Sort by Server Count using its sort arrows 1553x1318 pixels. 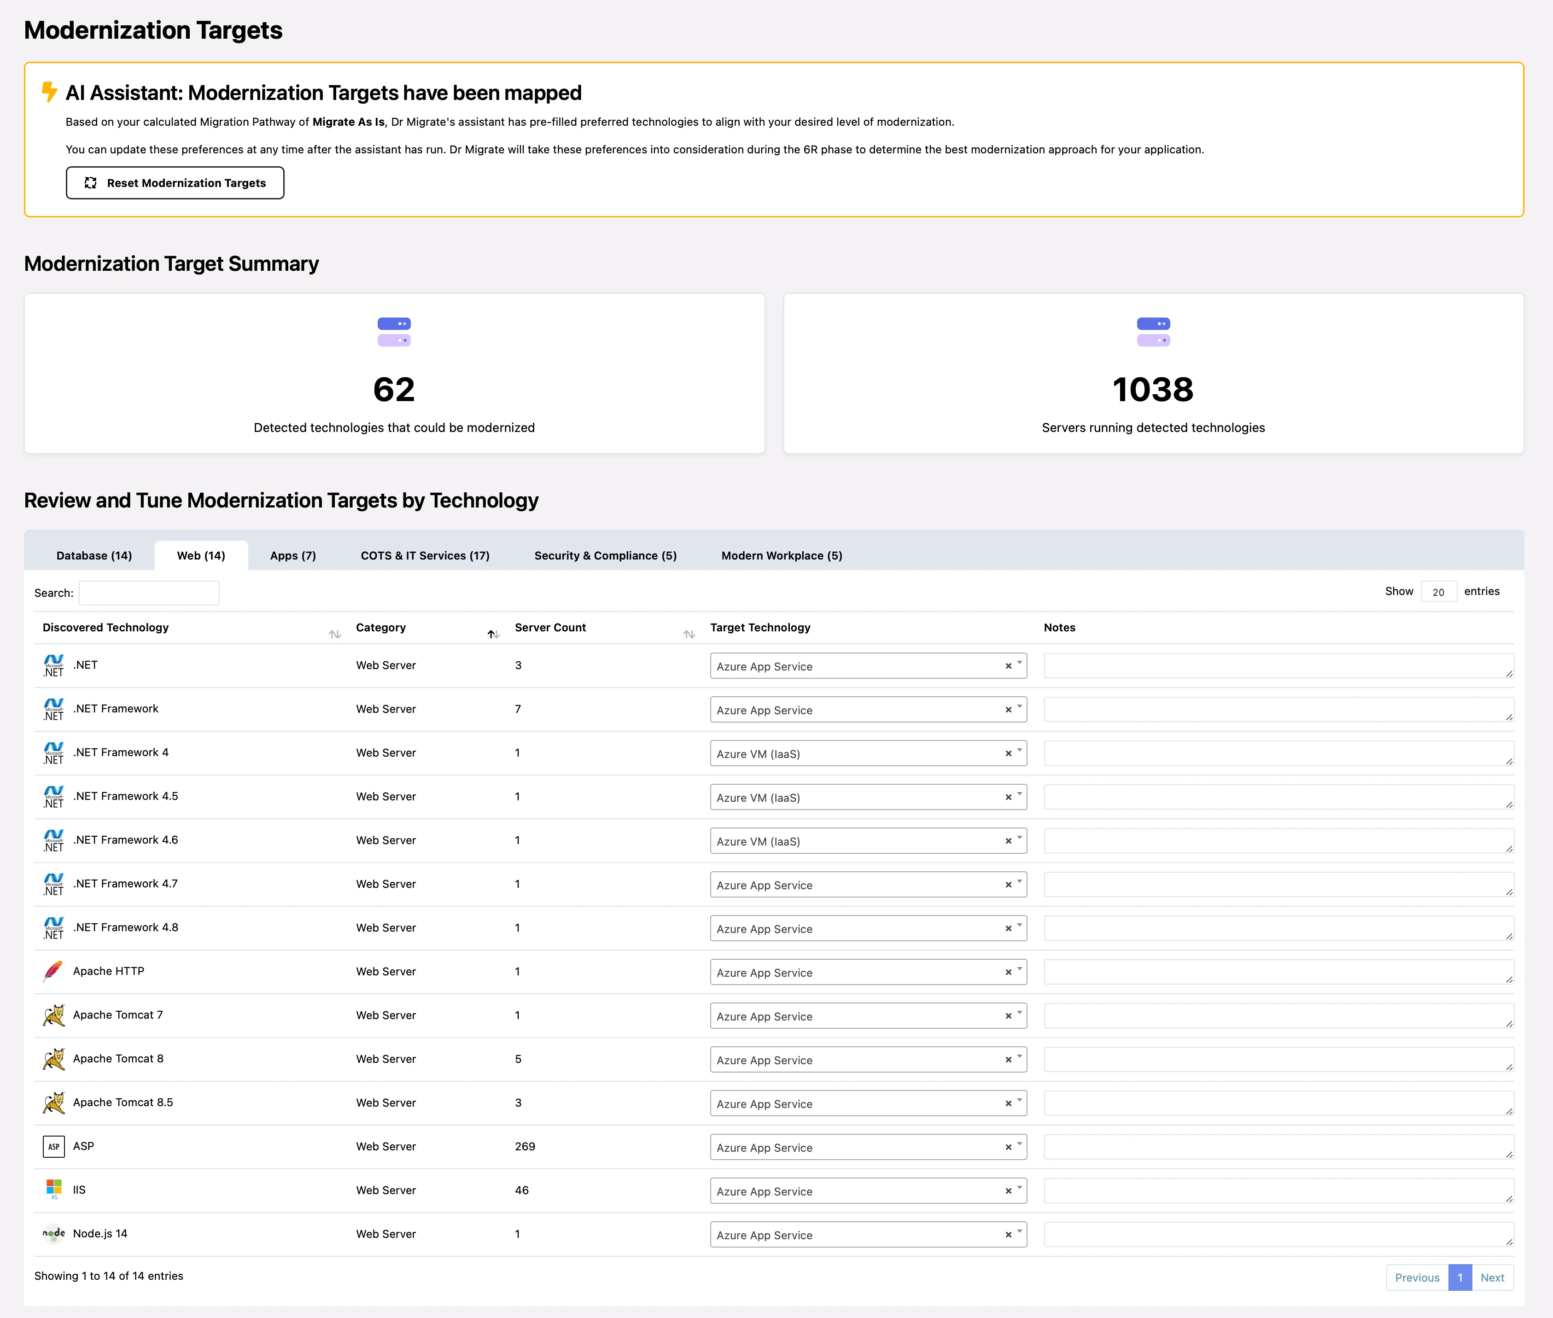tap(689, 634)
